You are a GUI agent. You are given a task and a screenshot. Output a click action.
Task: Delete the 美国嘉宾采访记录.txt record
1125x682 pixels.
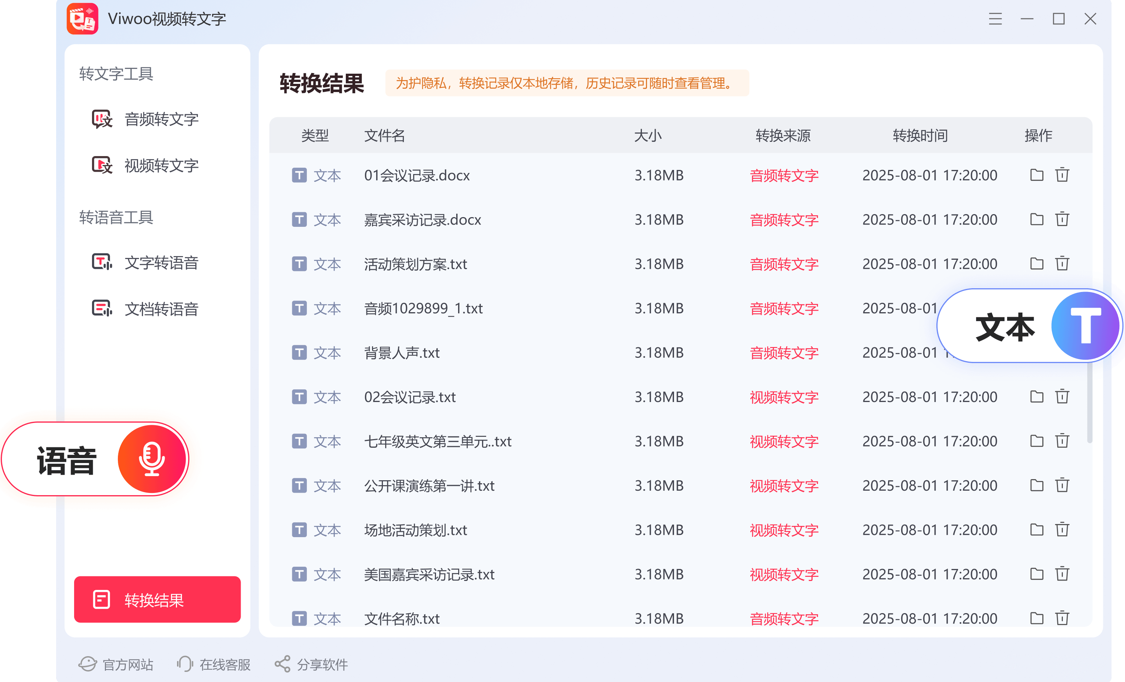[1062, 574]
